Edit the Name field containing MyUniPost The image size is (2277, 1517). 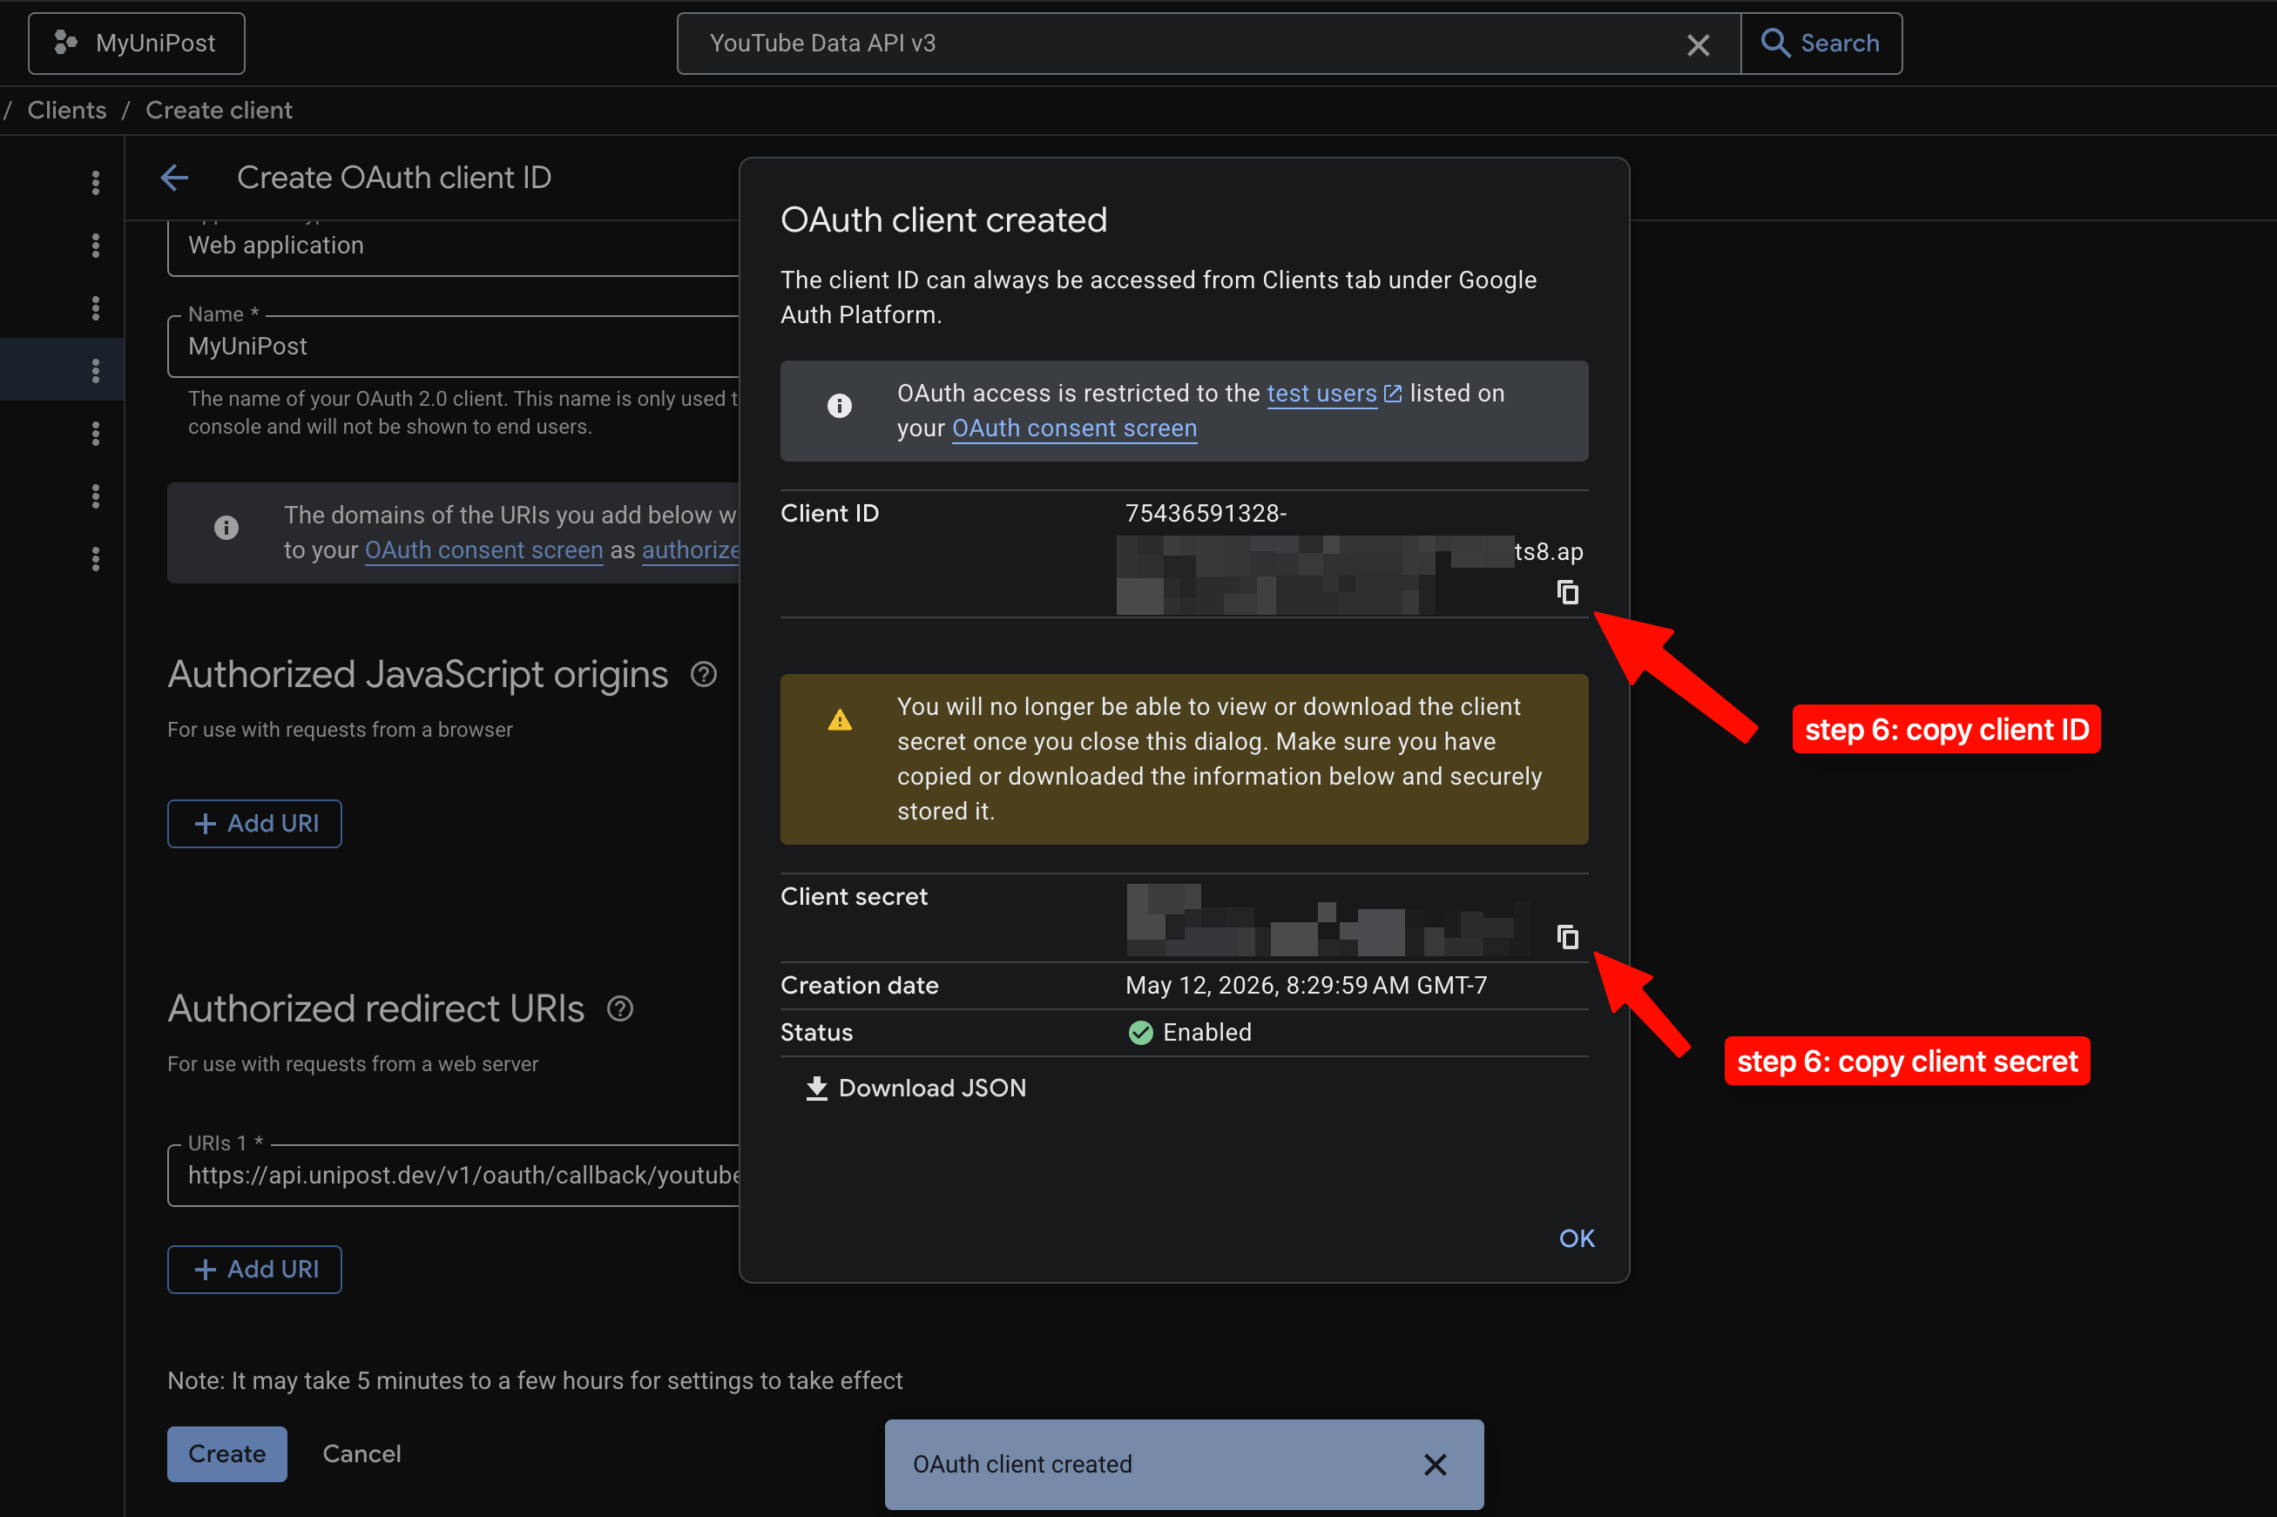453,347
